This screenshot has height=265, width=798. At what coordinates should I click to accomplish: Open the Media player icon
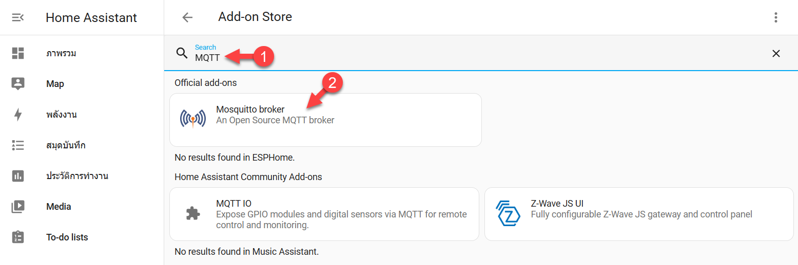[18, 207]
